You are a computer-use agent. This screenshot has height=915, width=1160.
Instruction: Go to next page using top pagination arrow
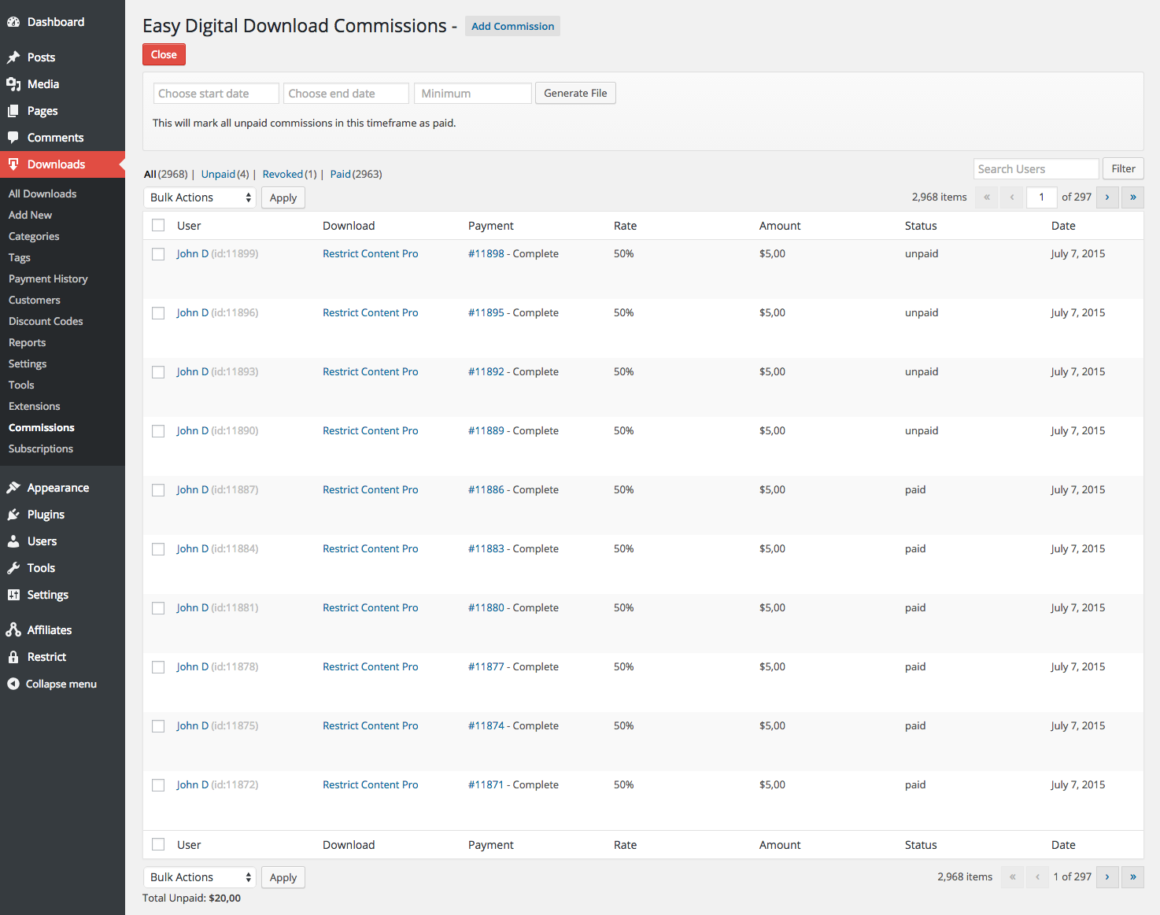pyautogui.click(x=1107, y=197)
